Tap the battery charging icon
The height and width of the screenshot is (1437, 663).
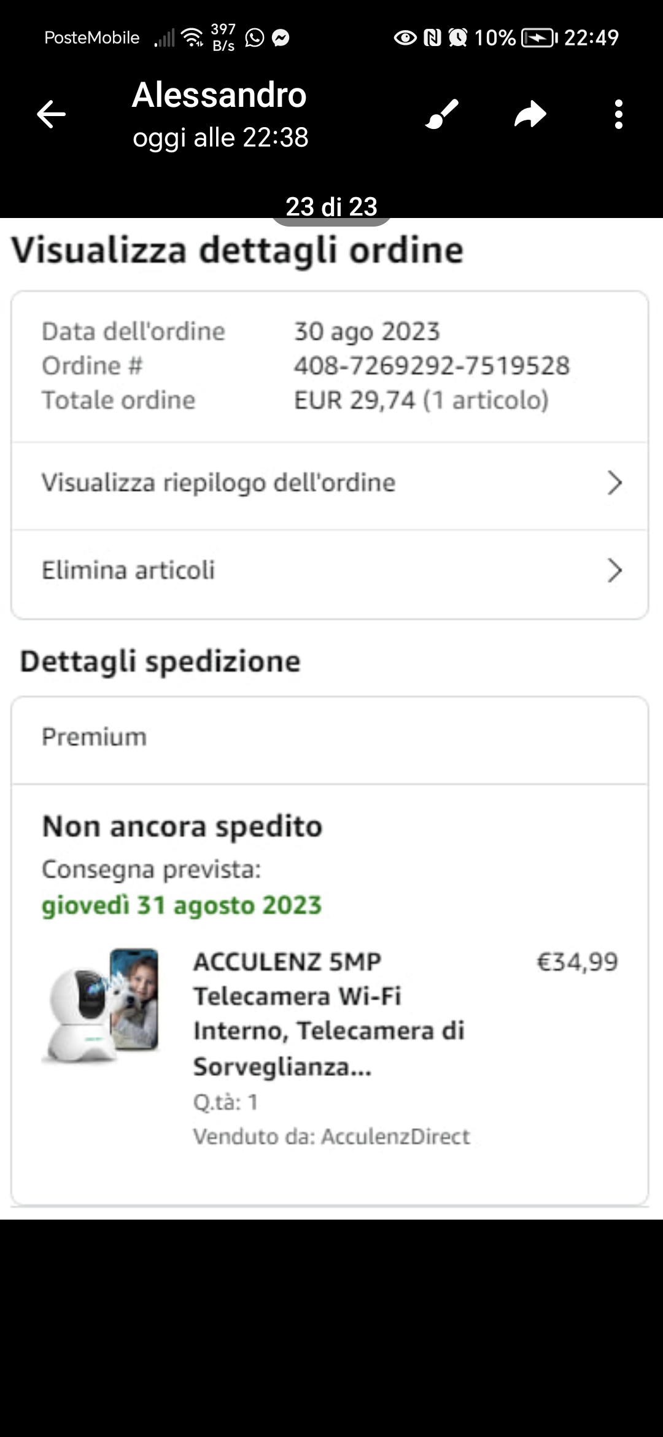538,38
